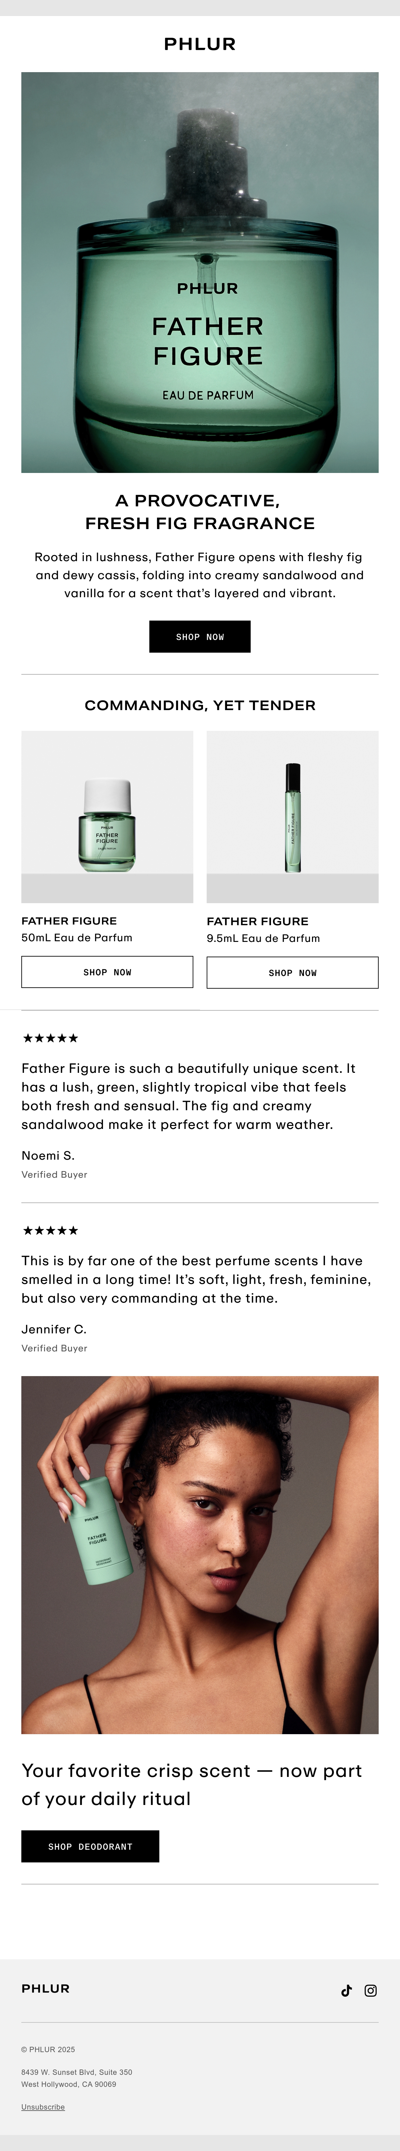Click the PHLUR logo at top
This screenshot has height=2151, width=400.
pos(200,44)
